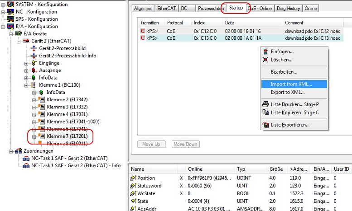This screenshot has height=211, width=352.
Task: Choose Liste Exportieren... from the context menu
Action: tap(294, 125)
